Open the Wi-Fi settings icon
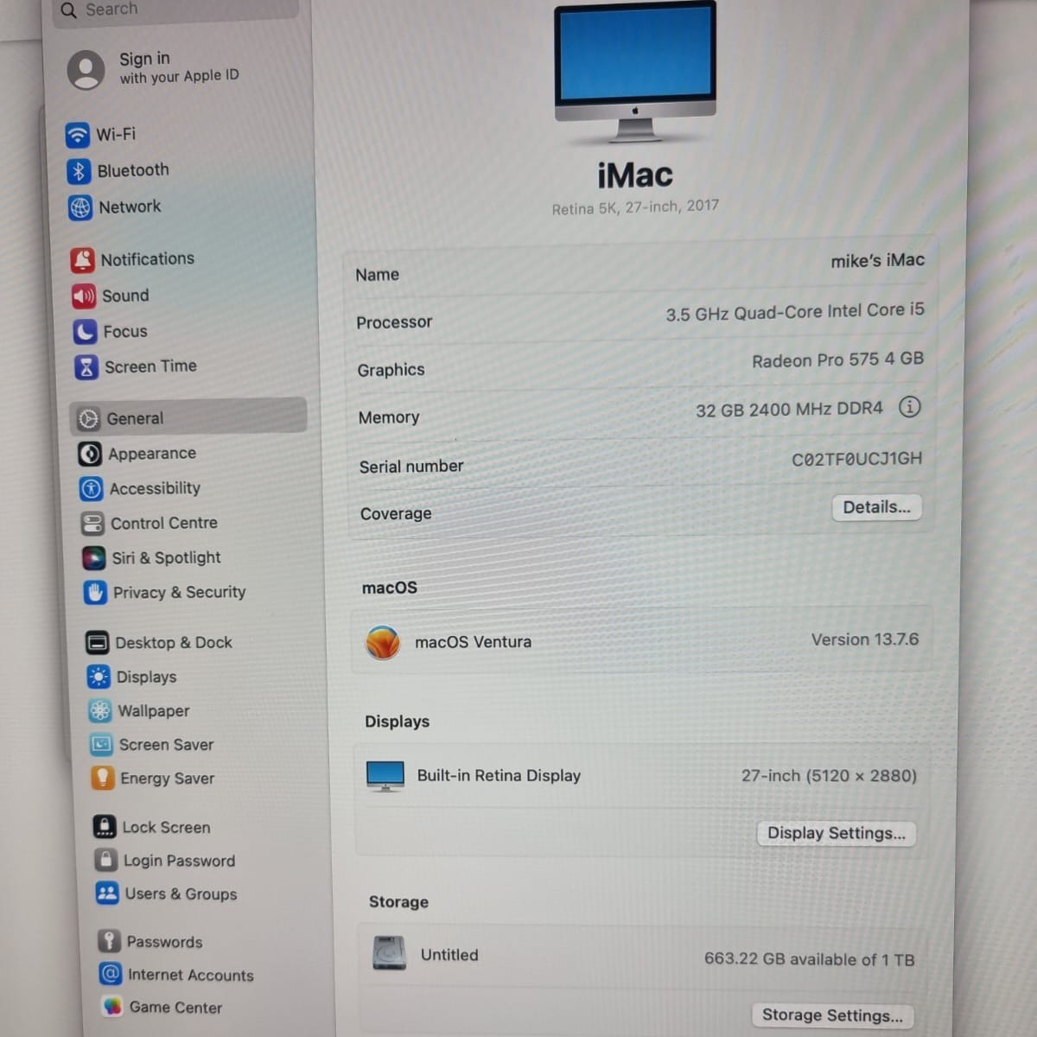The height and width of the screenshot is (1037, 1037). coord(78,135)
